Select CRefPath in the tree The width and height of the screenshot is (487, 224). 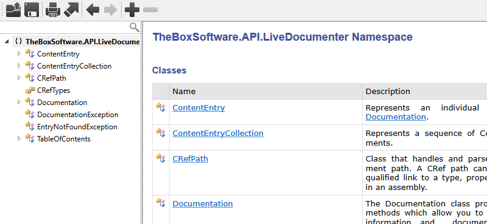(52, 78)
